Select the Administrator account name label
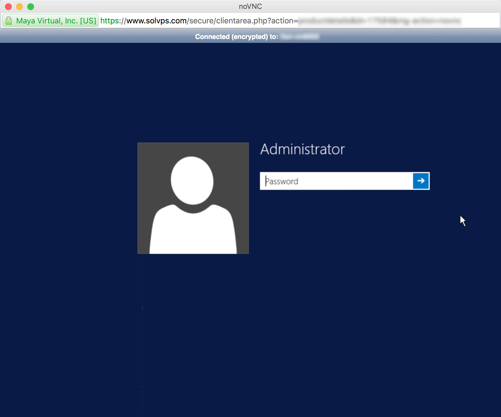This screenshot has height=417, width=501. (302, 149)
